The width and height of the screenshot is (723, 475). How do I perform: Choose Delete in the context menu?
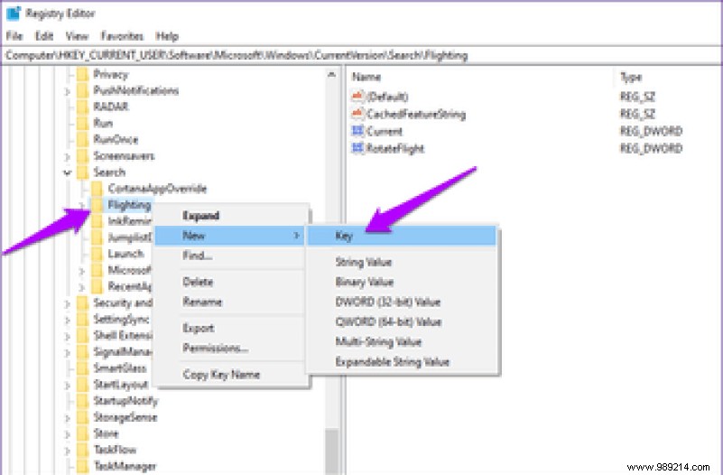coord(229,282)
